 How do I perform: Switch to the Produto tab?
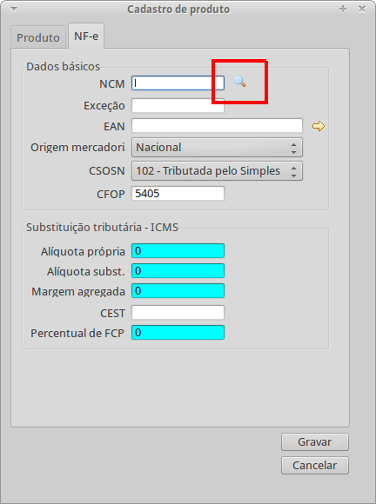(x=38, y=37)
